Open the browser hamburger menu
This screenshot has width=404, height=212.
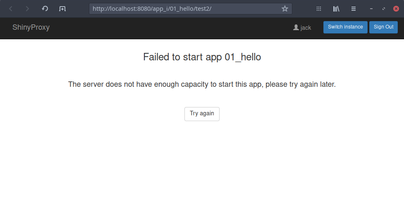tap(354, 9)
